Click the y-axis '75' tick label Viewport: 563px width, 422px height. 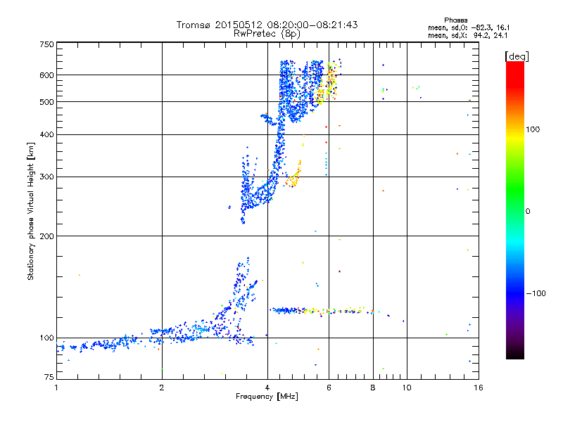[x=49, y=377]
